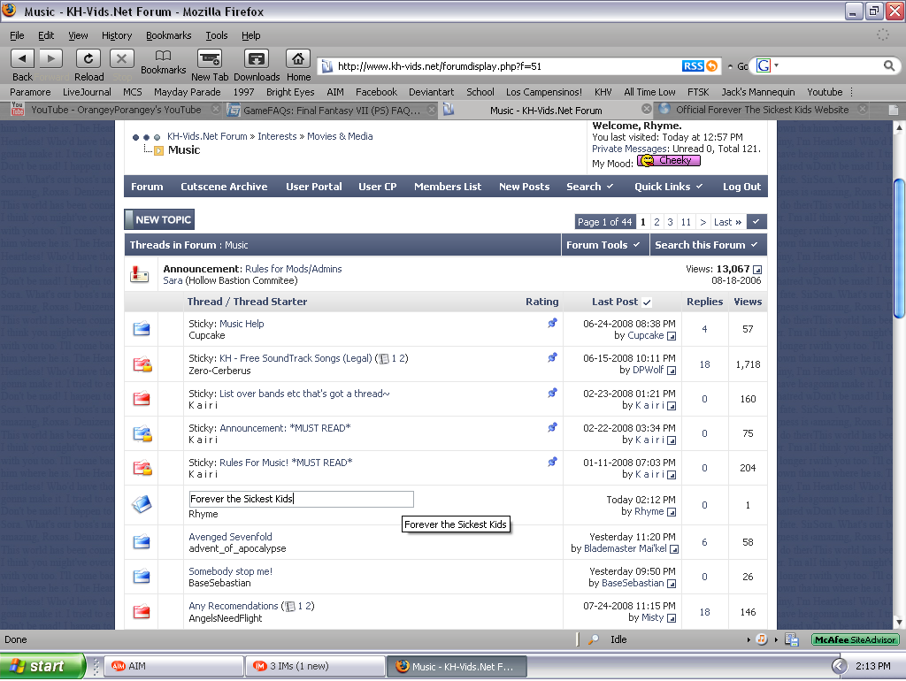
Task: Open the User CP link
Action: click(x=377, y=187)
